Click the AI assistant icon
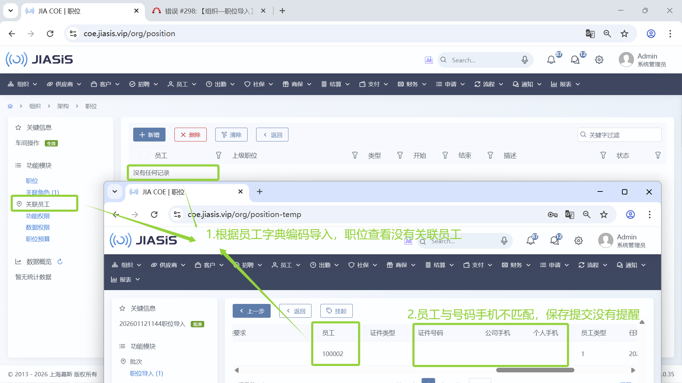This screenshot has width=682, height=383. 429,60
